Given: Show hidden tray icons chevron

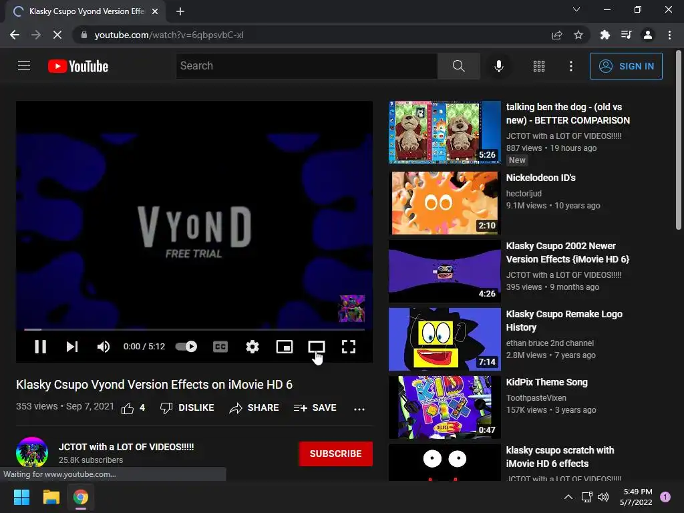Looking at the screenshot, I should [x=568, y=497].
